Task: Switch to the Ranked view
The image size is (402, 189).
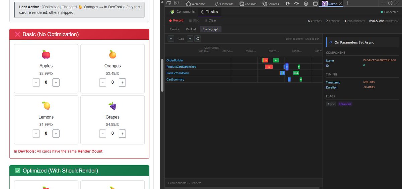Action: tap(191, 29)
